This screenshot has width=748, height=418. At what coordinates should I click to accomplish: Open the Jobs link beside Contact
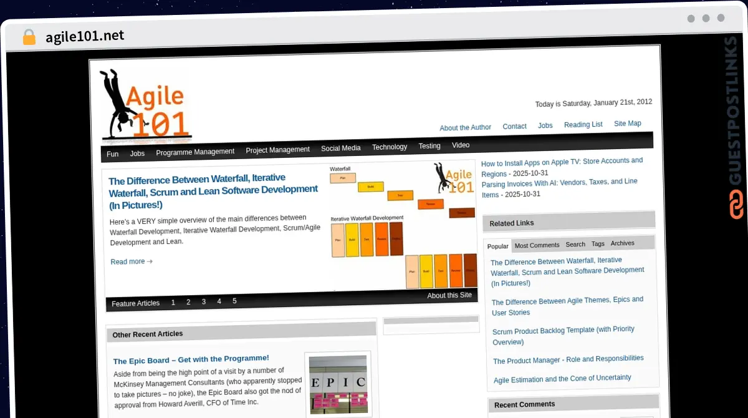point(545,125)
